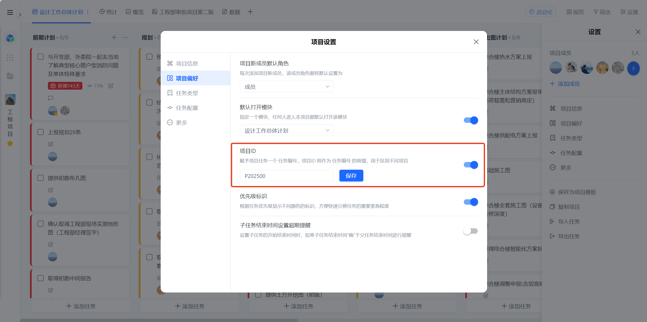
Task: Click 导入任务 option
Action: pyautogui.click(x=565, y=221)
